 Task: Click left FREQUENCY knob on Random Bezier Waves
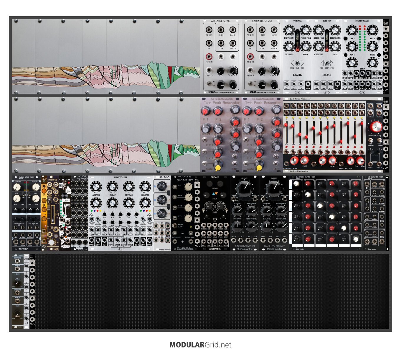coord(18,187)
